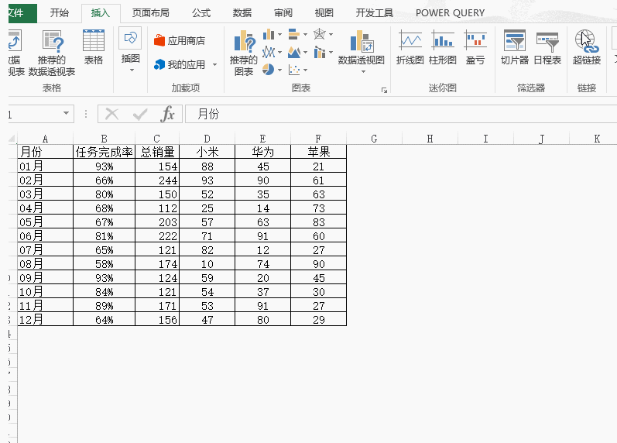Open the POWER QUERY tab
Screen dimensions: 617x443
pos(450,13)
